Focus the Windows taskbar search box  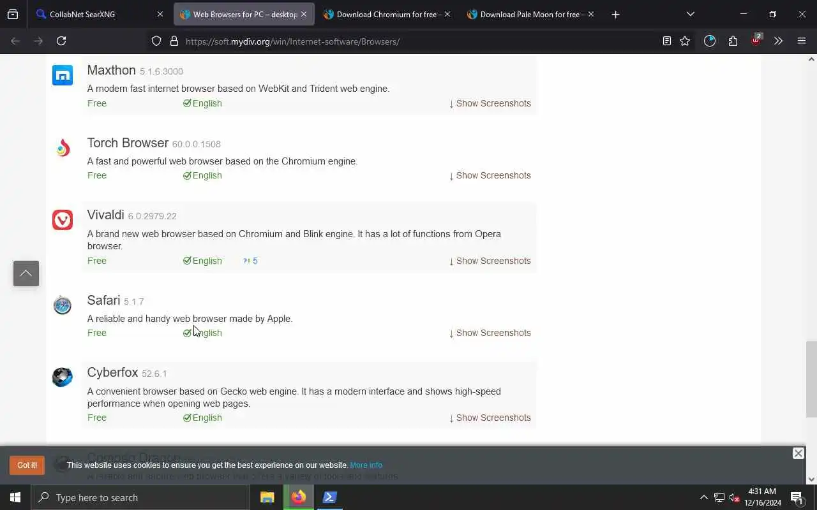[140, 497]
